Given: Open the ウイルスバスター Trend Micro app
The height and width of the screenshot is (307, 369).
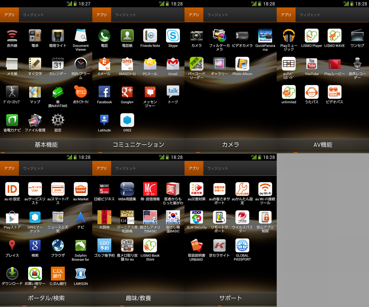Looking at the screenshot, I should tap(242, 217).
